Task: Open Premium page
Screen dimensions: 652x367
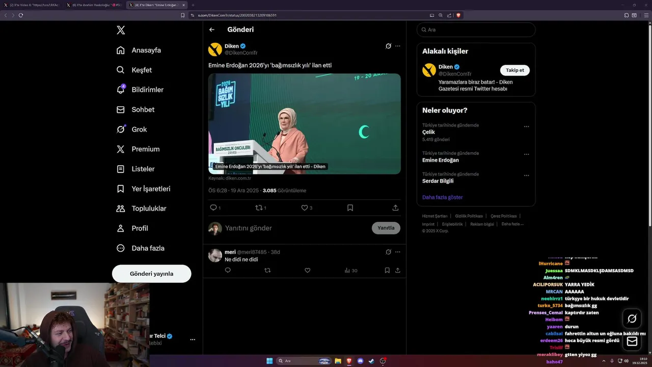Action: click(x=138, y=149)
